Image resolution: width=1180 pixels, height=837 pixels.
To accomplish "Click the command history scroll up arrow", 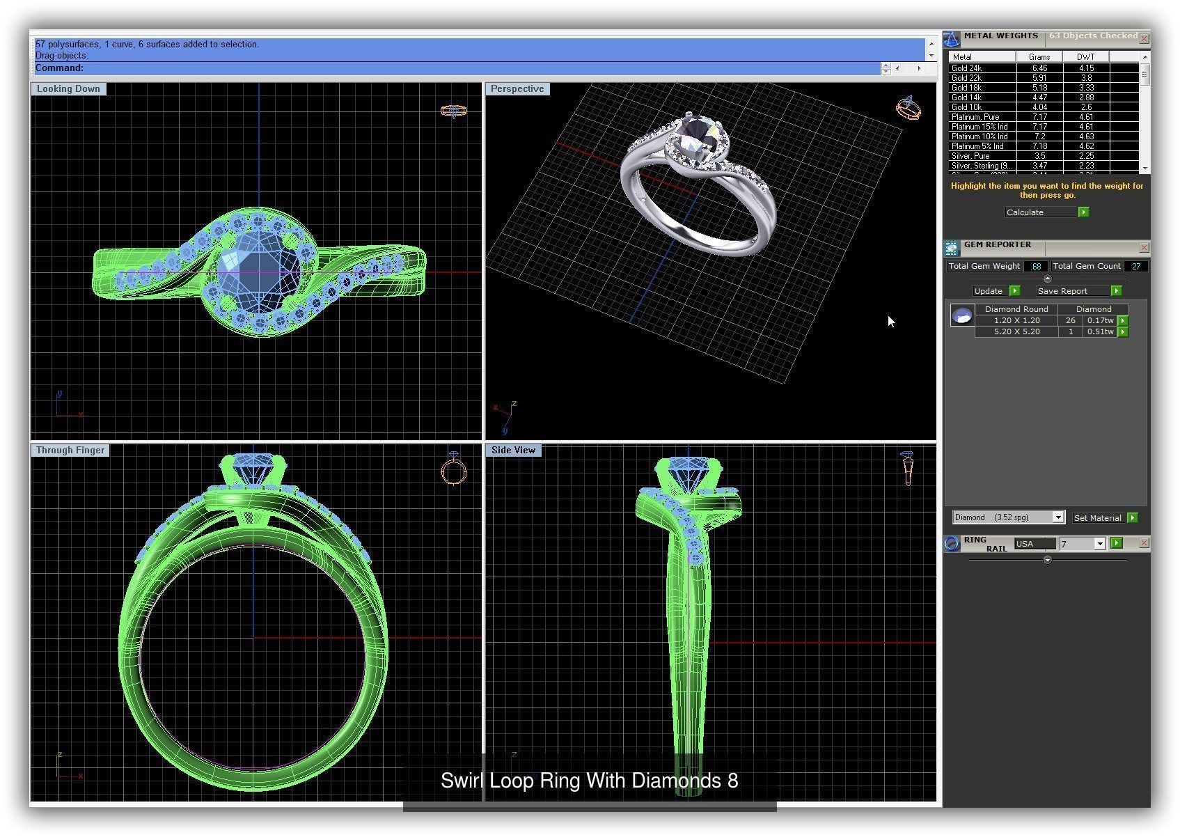I will click(931, 44).
